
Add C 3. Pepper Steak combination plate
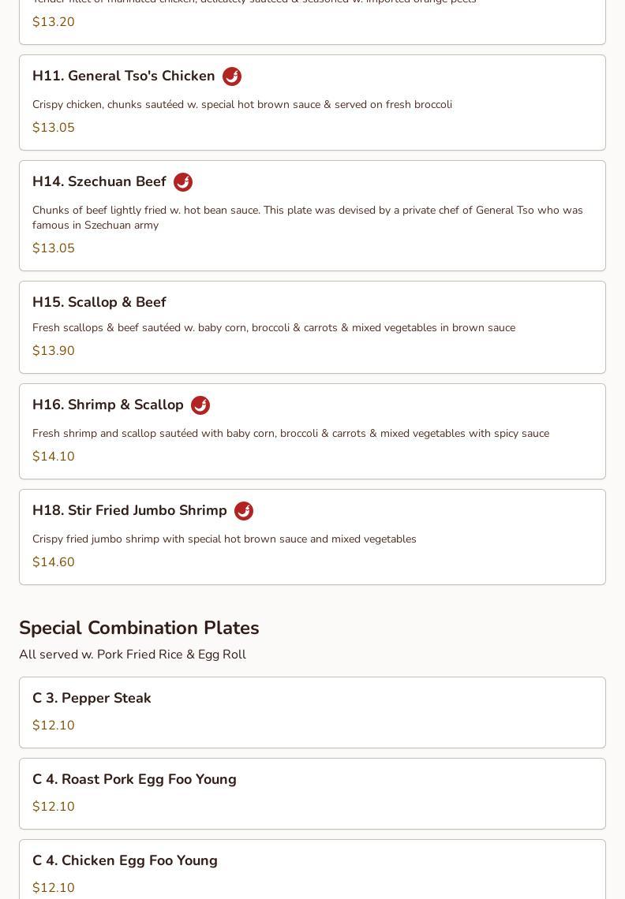[x=312, y=713]
